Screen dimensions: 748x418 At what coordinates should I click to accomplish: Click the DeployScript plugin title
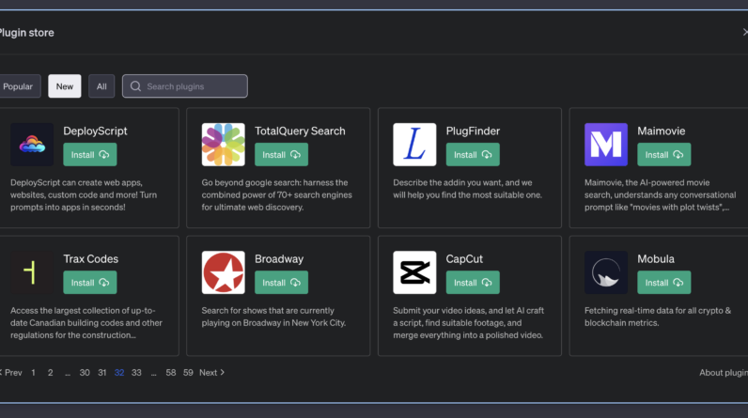96,132
